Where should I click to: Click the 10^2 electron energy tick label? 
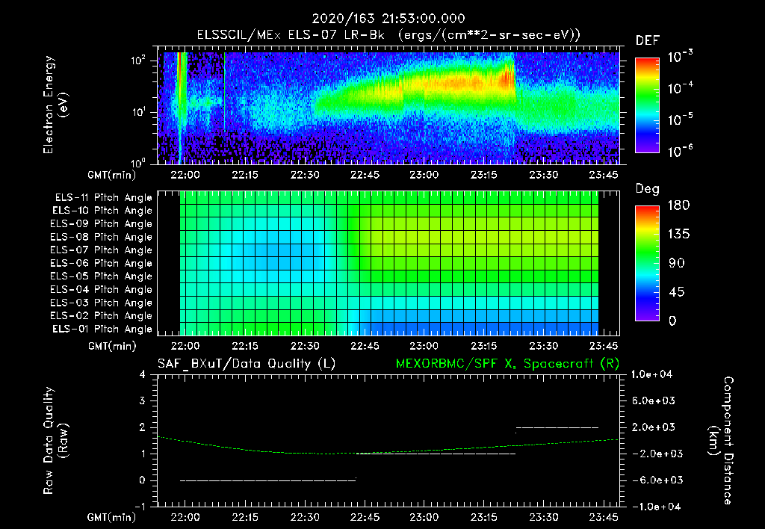point(138,61)
